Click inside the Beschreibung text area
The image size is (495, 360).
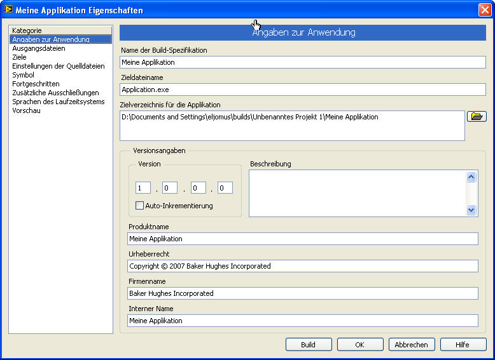tap(358, 194)
